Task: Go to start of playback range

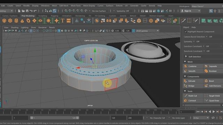Action: tap(198, 112)
